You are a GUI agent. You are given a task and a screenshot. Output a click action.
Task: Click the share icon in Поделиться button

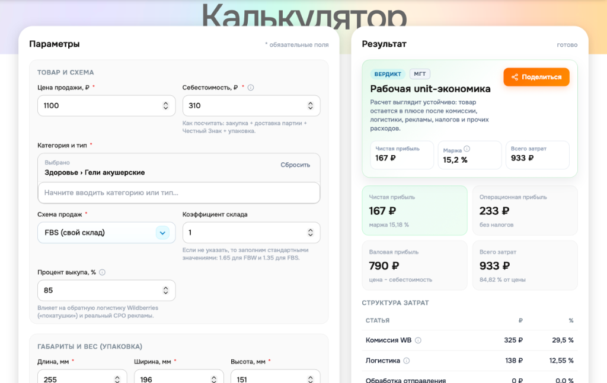(x=515, y=77)
